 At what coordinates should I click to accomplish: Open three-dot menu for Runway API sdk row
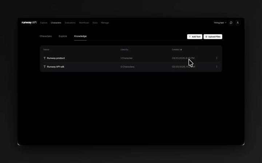[217, 67]
